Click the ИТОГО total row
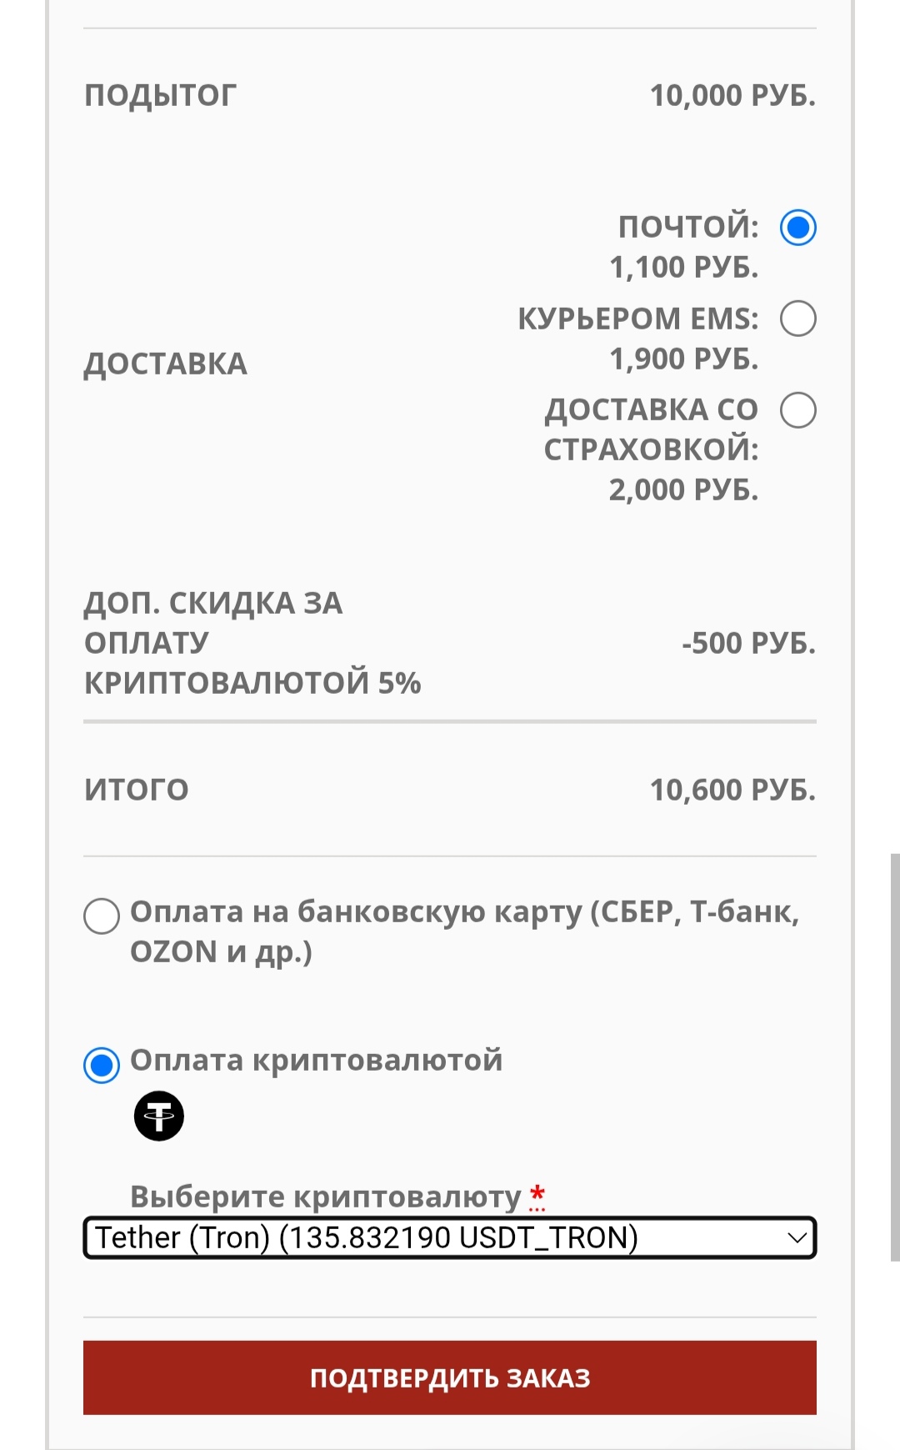 [x=138, y=789]
